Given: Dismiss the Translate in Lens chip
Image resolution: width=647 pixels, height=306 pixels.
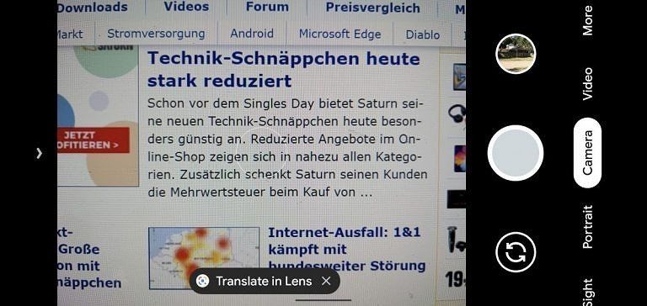Looking at the screenshot, I should coord(326,281).
